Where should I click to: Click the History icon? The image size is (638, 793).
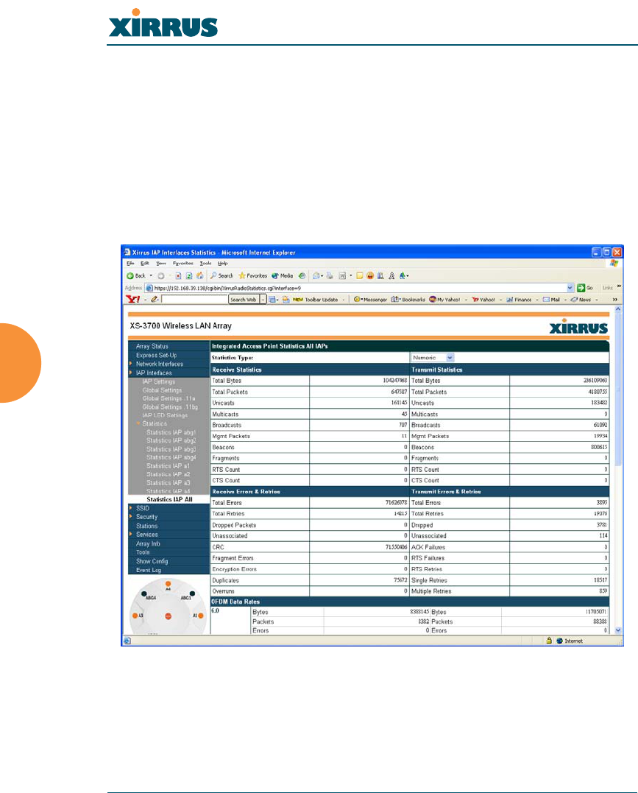tap(302, 275)
